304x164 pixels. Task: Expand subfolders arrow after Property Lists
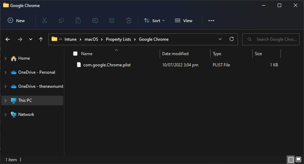pos(135,39)
